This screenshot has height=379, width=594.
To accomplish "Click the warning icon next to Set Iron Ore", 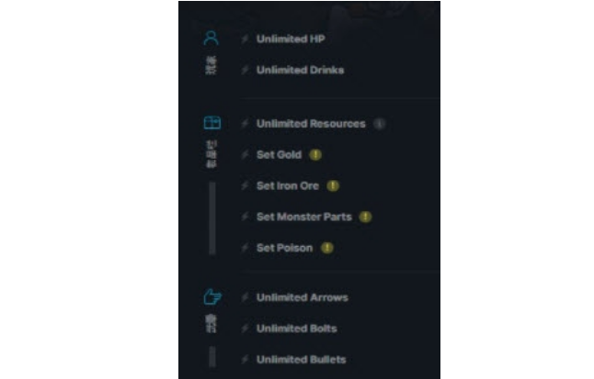I will [x=333, y=186].
